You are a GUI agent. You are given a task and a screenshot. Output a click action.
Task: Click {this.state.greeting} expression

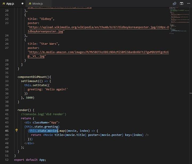(x=42, y=126)
